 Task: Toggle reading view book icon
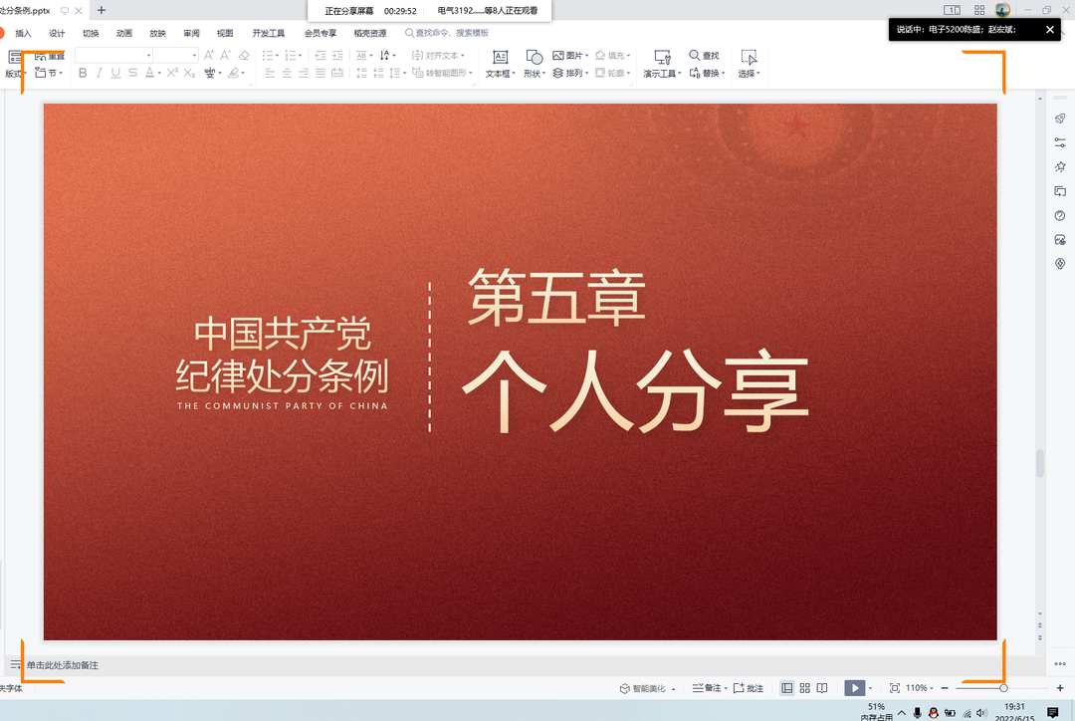822,688
